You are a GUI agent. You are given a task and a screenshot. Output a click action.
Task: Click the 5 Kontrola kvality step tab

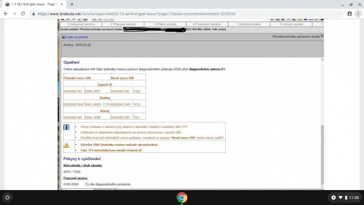(x=249, y=24)
